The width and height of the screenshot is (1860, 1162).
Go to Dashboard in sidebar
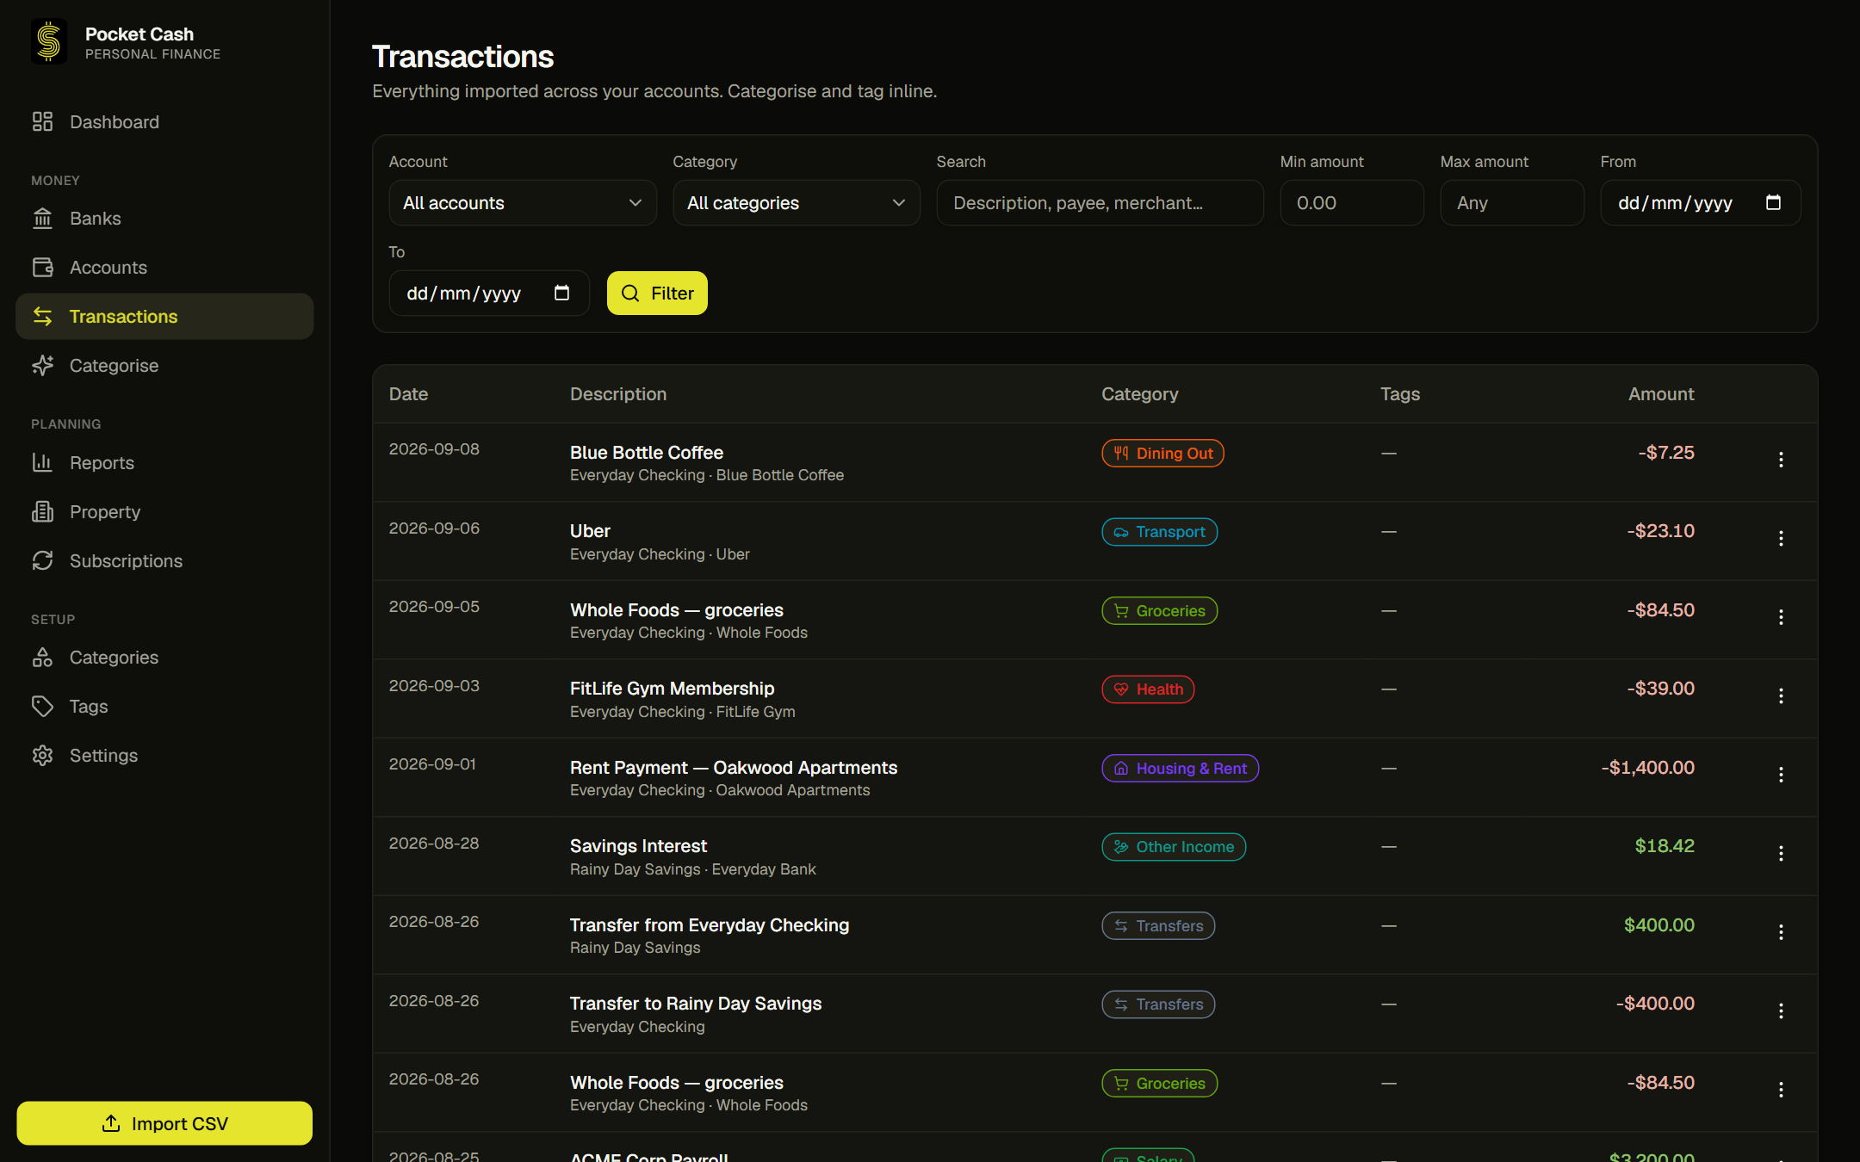tap(164, 122)
